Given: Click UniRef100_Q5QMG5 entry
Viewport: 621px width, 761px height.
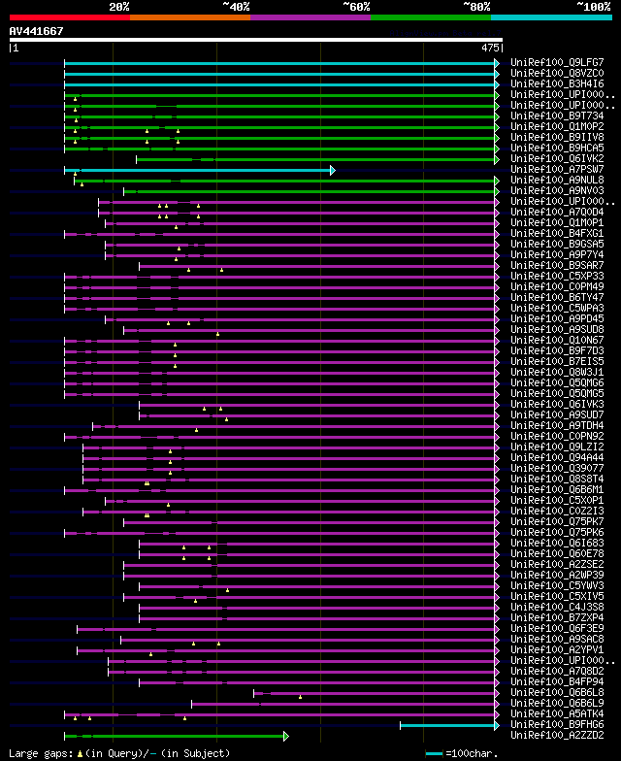Looking at the screenshot, I should tap(557, 394).
